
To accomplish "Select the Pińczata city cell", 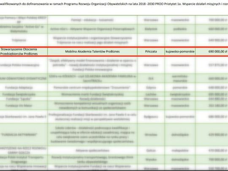I will 151,51.
